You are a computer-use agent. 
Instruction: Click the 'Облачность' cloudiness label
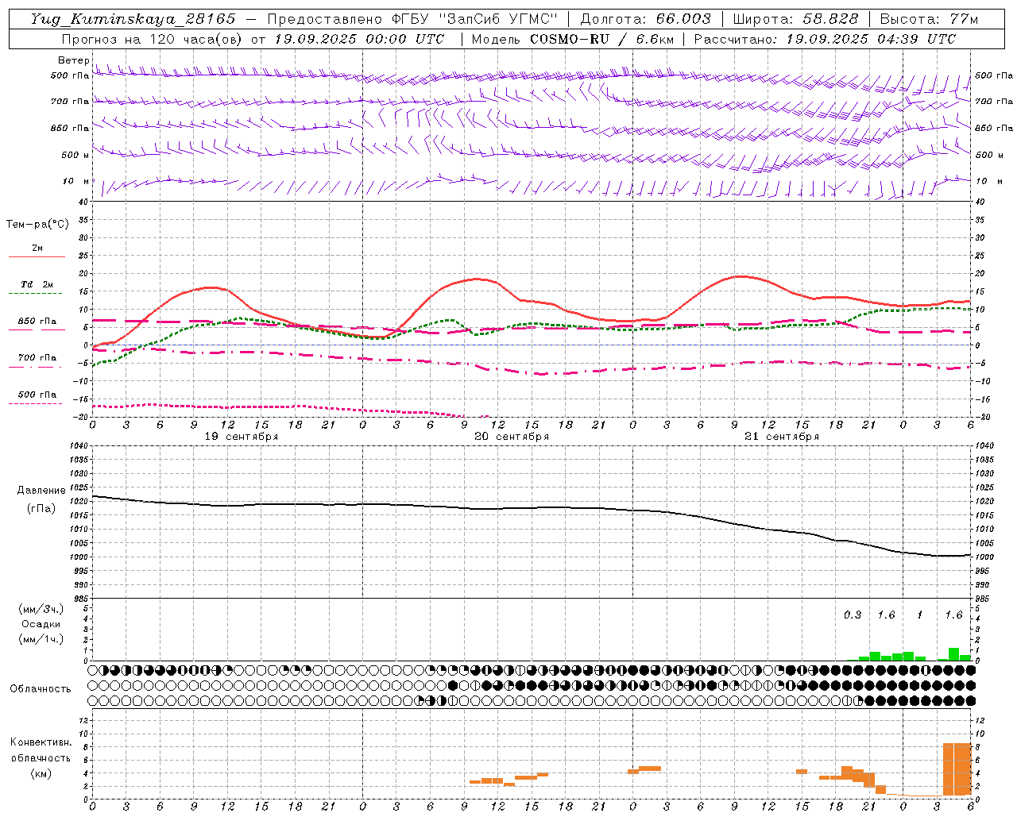pos(41,688)
